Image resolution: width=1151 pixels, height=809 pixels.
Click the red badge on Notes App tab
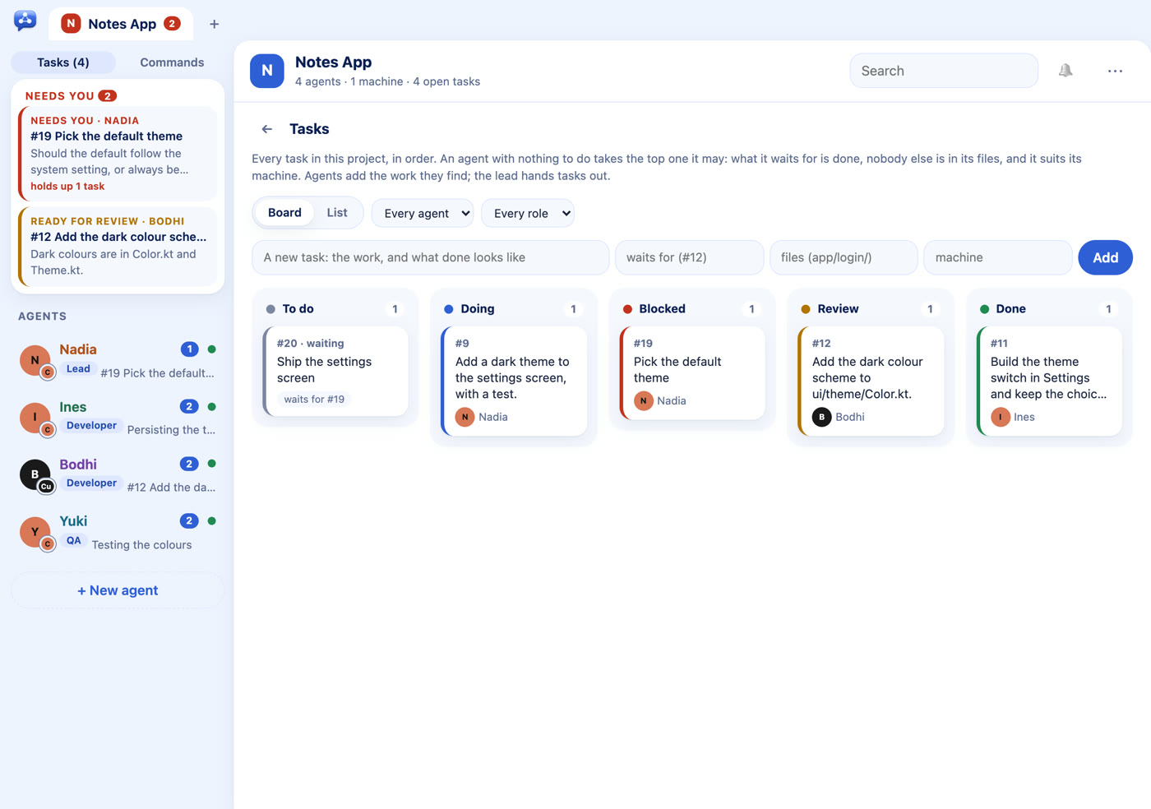tap(172, 24)
